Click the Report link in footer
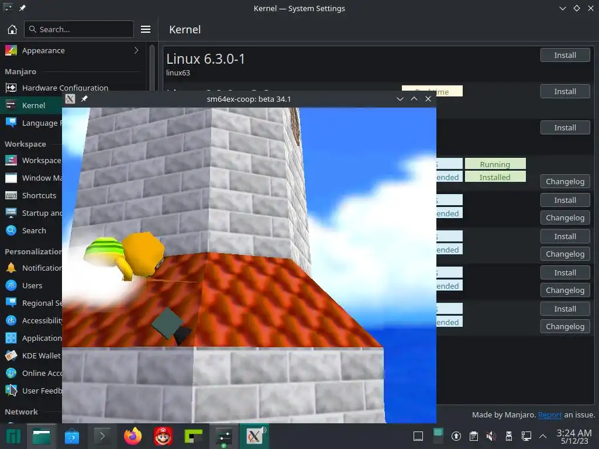599x449 pixels. 550,415
